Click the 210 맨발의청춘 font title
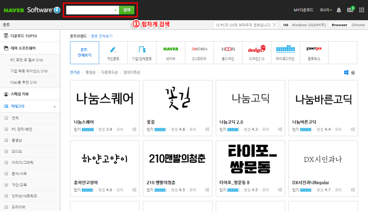The image size is (368, 211). pos(161,183)
